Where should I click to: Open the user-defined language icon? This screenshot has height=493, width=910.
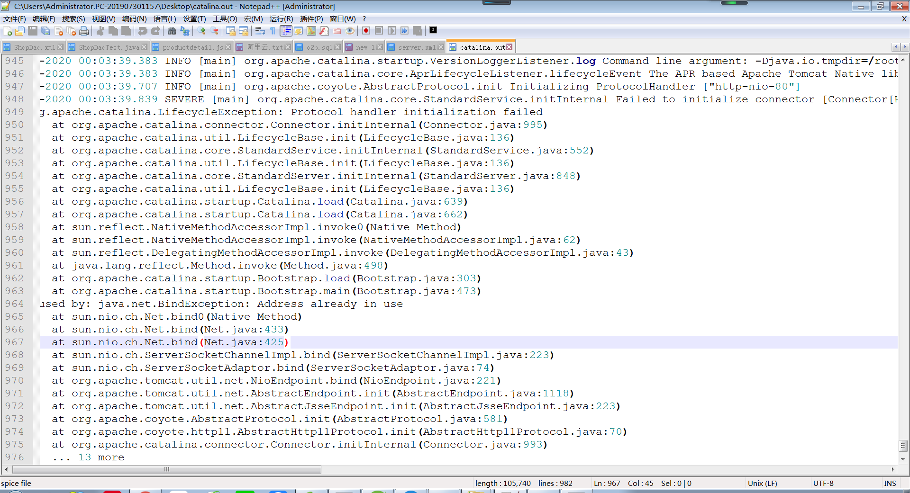click(x=299, y=31)
